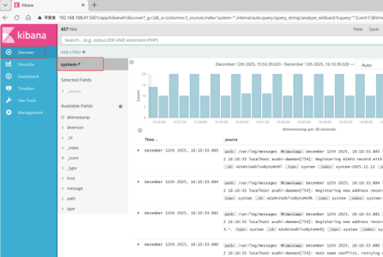
Task: Open the Available Fields settings gear
Action: [120, 106]
